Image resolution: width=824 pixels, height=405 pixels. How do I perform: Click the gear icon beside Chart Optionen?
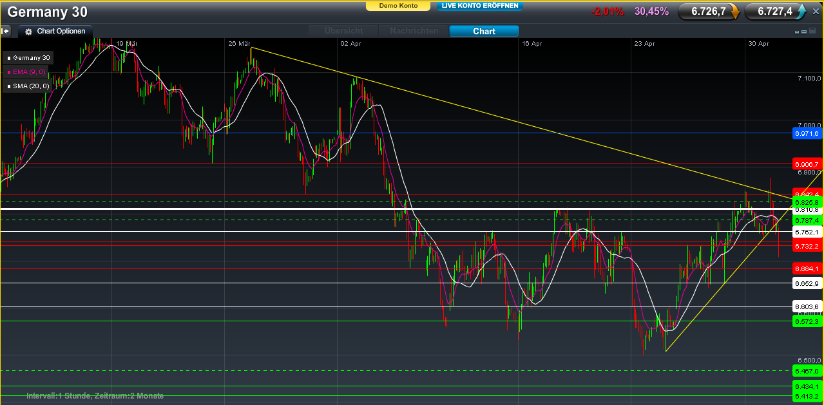(x=28, y=31)
